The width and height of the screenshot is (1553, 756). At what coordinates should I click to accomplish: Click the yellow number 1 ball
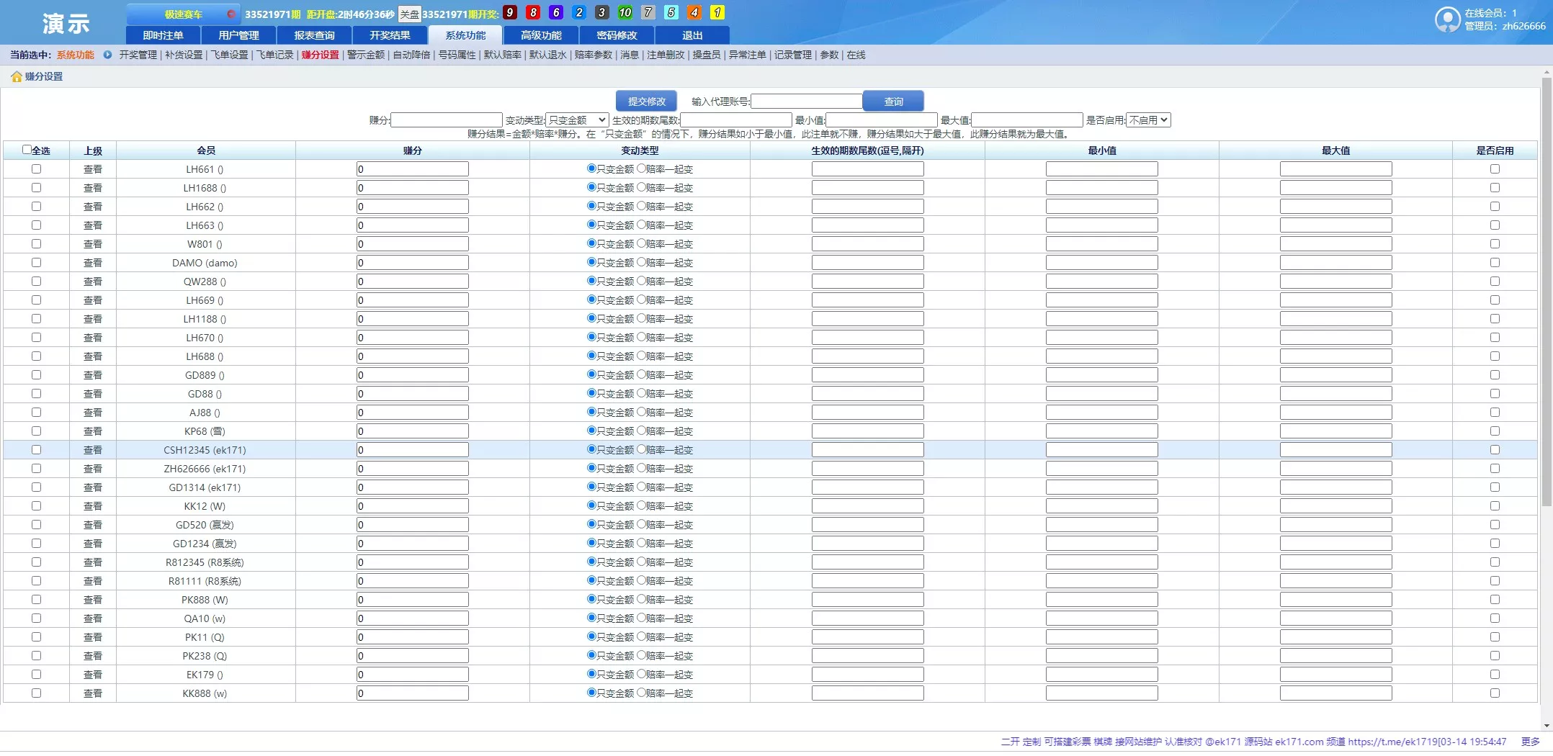click(x=717, y=13)
